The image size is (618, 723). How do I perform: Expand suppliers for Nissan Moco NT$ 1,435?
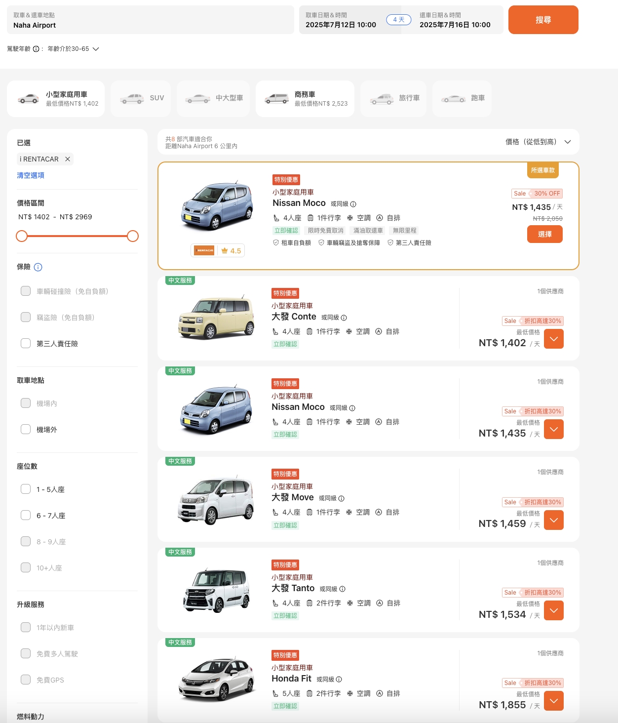[554, 430]
